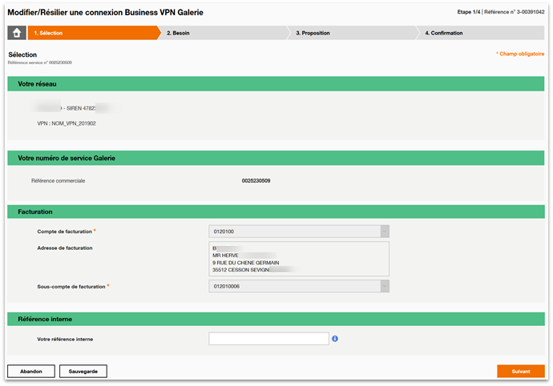The width and height of the screenshot is (553, 386).
Task: Click the Votre référence interne label
Action: click(x=65, y=339)
